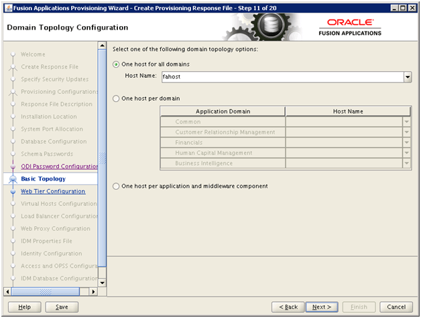421x318 pixels.
Task: Open host dropdown for Financials row
Action: click(x=406, y=142)
